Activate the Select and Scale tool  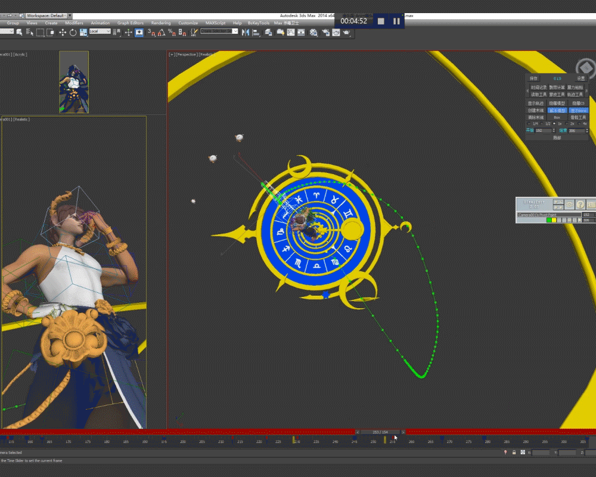point(83,33)
